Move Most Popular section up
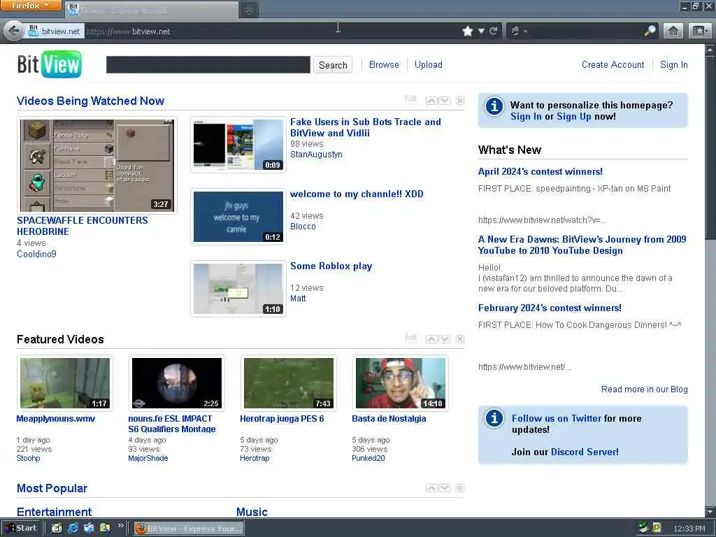 pos(431,488)
